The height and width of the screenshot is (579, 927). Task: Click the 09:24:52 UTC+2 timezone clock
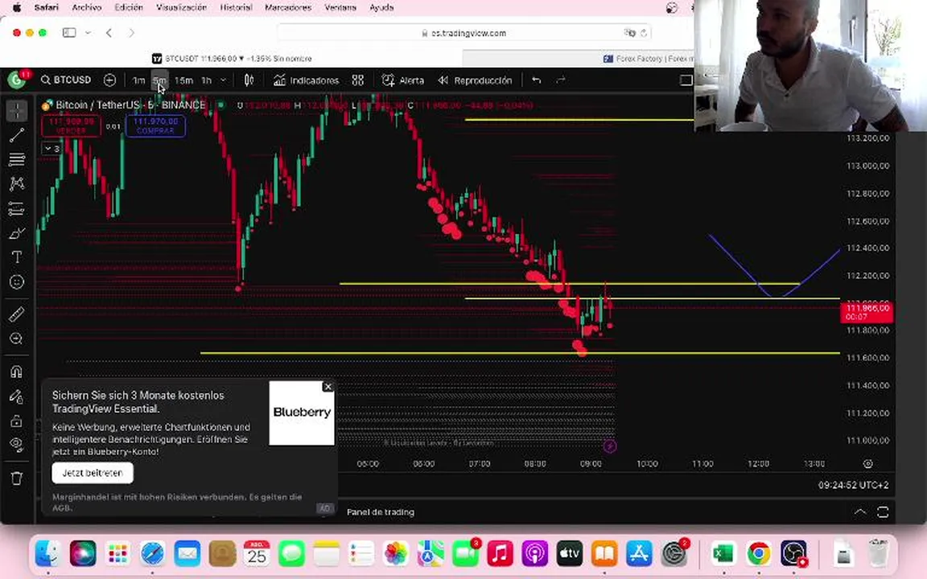853,485
